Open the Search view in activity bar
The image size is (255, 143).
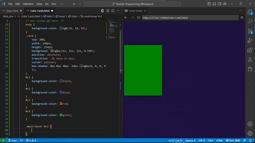click(250, 21)
